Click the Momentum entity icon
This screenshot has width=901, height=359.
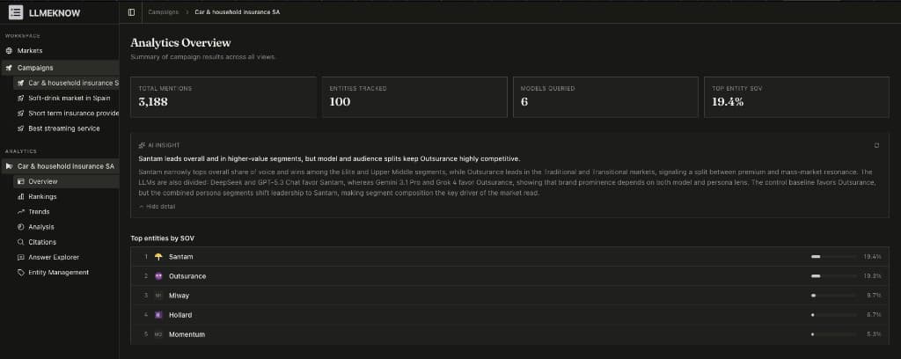click(x=158, y=334)
